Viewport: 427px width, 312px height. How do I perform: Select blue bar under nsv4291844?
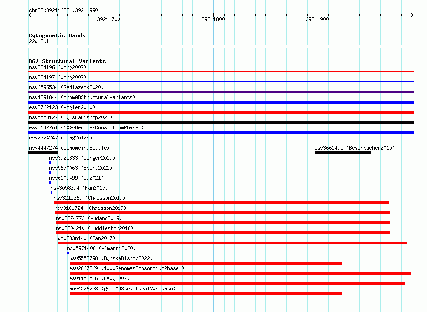[x=221, y=102]
